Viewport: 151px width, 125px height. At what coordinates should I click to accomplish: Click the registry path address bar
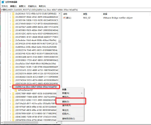[75, 10]
